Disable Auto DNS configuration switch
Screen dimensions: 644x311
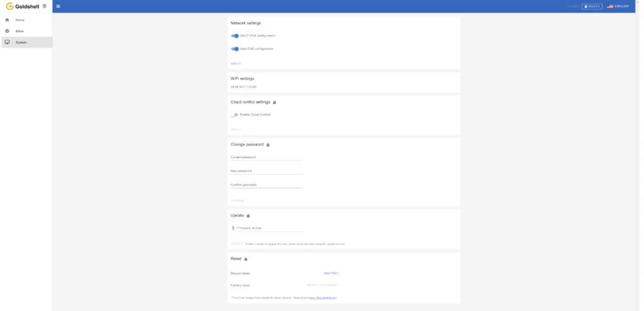pos(235,48)
